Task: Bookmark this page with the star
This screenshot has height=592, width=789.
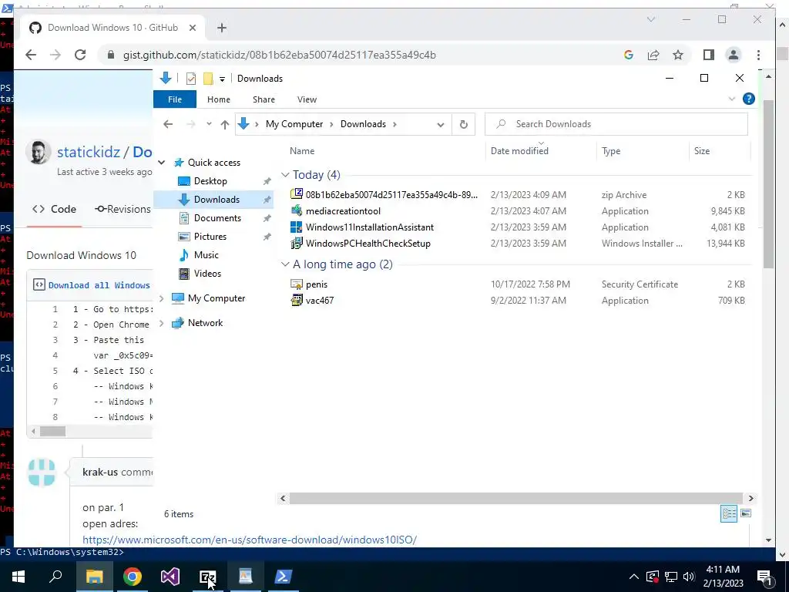Action: [678, 55]
